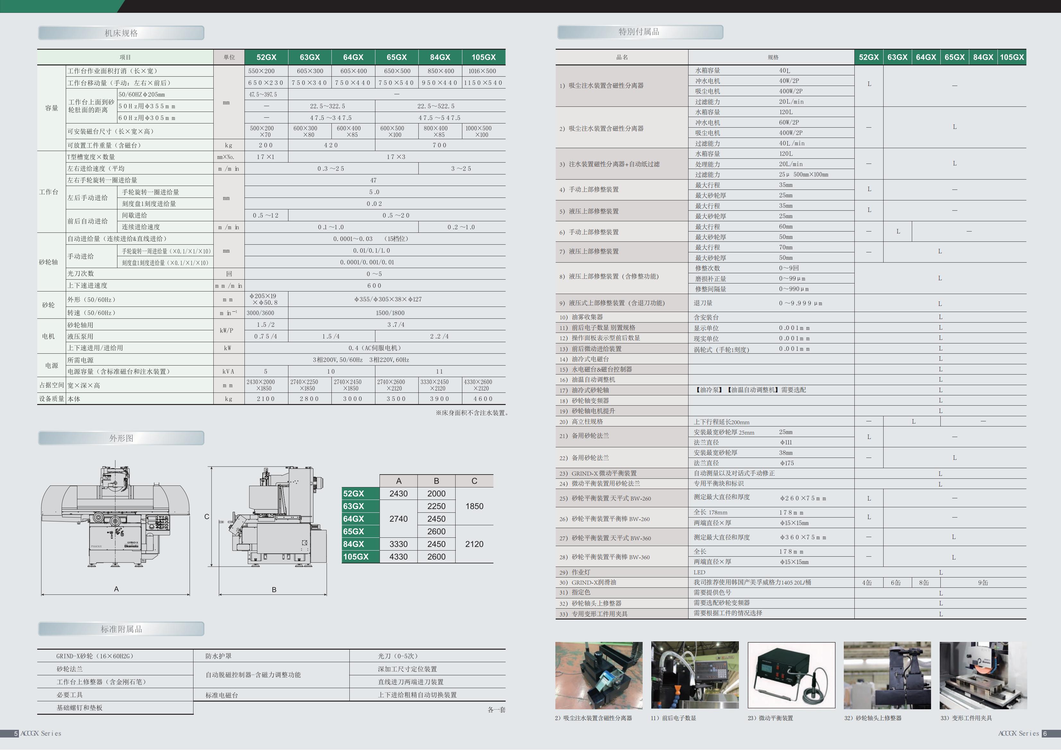Click 105GX column header in specs table

coord(483,57)
